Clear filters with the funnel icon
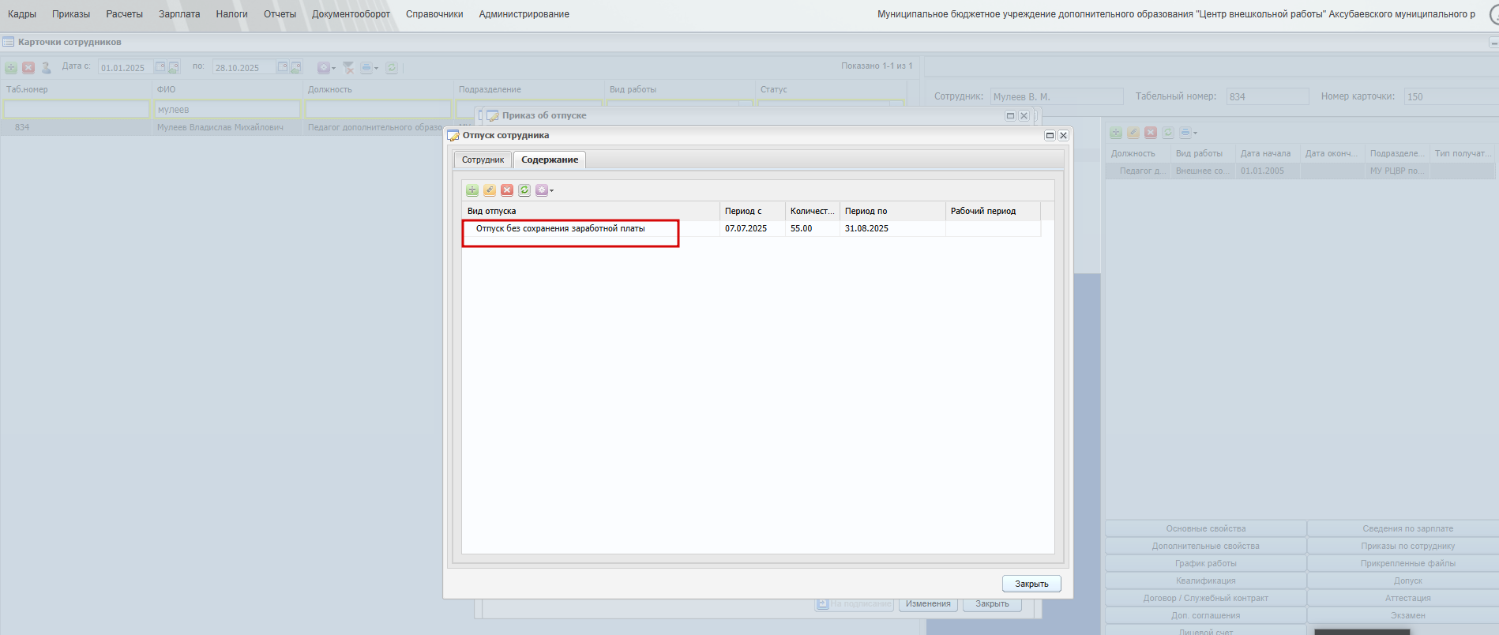The height and width of the screenshot is (635, 1499). tap(348, 68)
